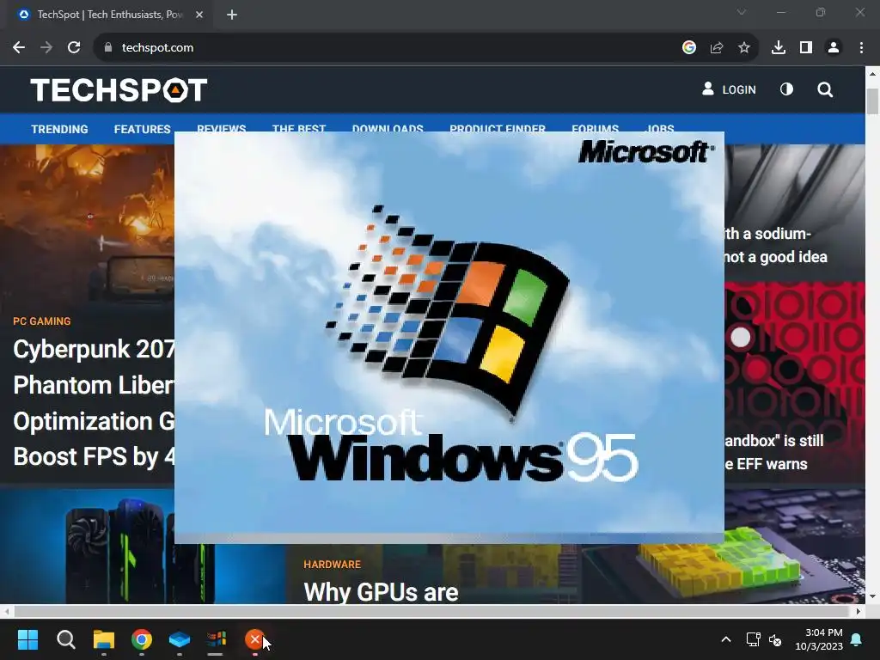Open Chrome side panel icon

point(806,48)
